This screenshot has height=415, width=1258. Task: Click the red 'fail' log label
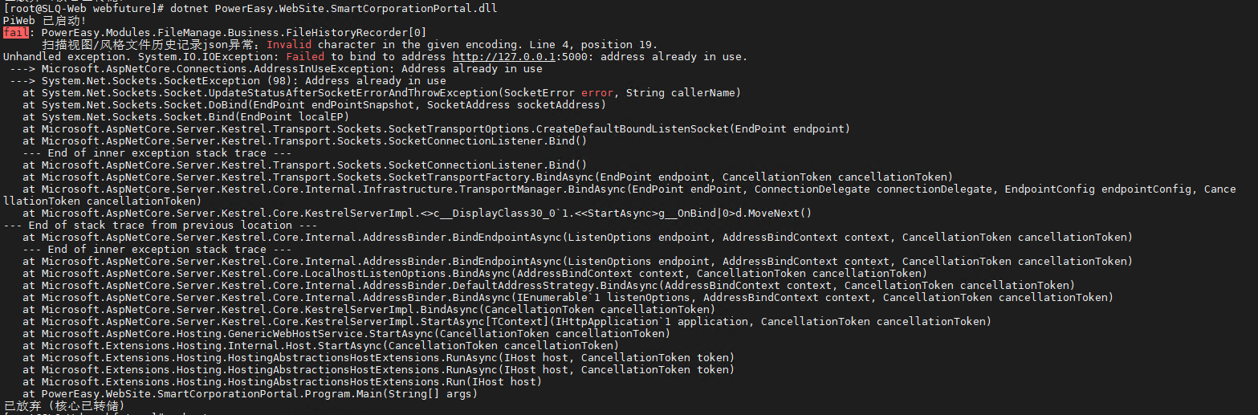(x=15, y=33)
